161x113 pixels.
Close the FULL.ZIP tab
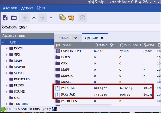click(76, 38)
